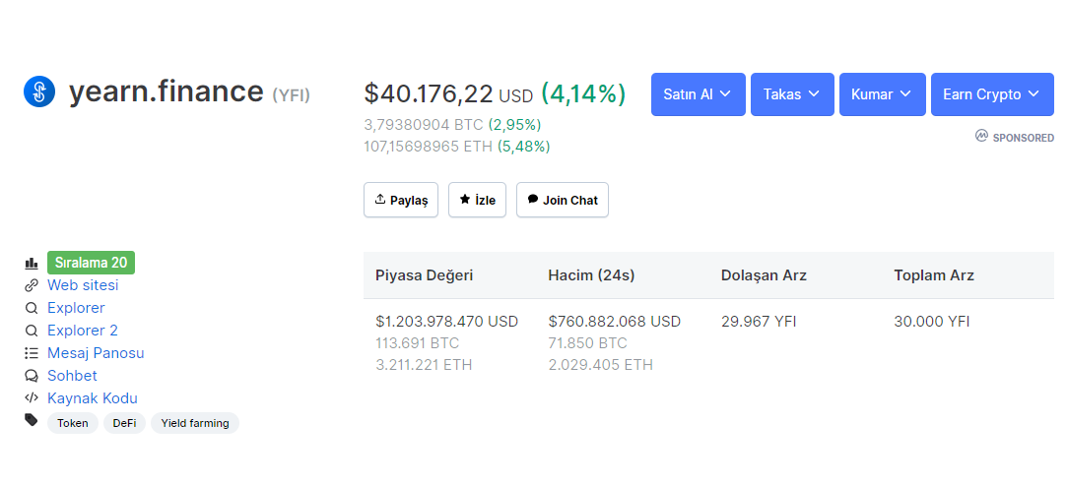Click the chat bubbles icon beside Sohbet

click(31, 376)
